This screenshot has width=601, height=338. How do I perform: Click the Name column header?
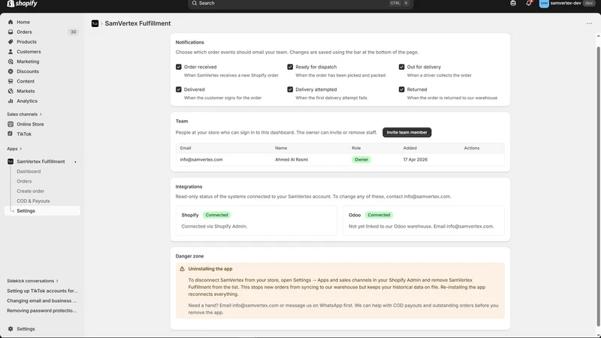[x=281, y=148]
